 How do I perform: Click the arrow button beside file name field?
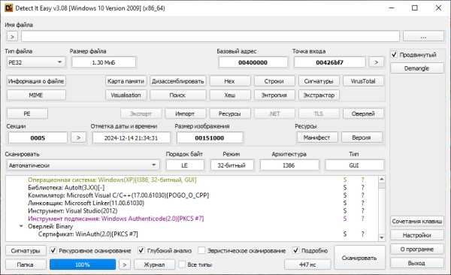click(12, 37)
